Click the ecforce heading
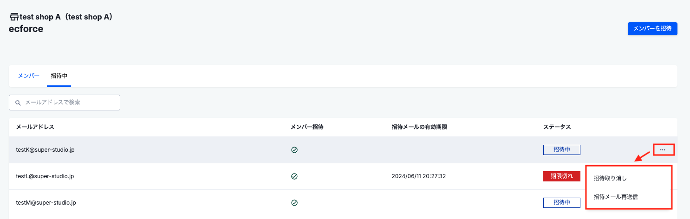 pyautogui.click(x=26, y=29)
